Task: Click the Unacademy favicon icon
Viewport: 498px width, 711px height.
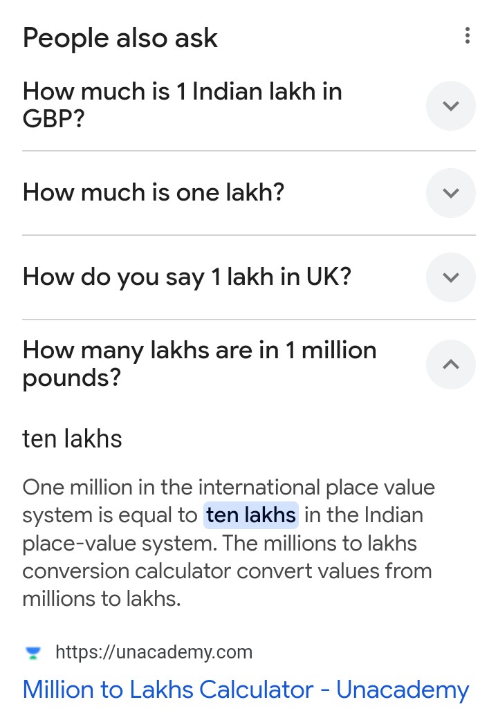Action: click(x=33, y=652)
